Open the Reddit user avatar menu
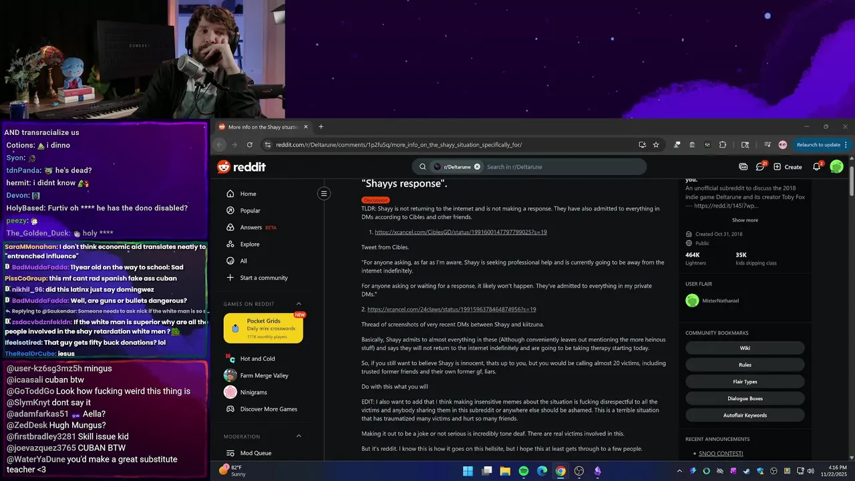Screen dimensions: 855x481 [836, 167]
